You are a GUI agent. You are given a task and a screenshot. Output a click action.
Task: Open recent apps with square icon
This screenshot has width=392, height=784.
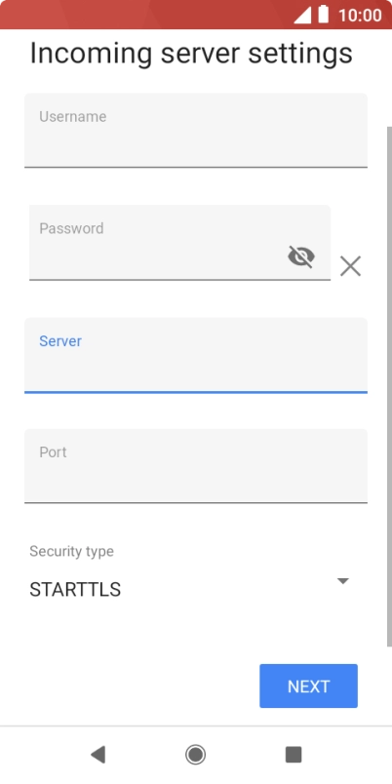(294, 754)
